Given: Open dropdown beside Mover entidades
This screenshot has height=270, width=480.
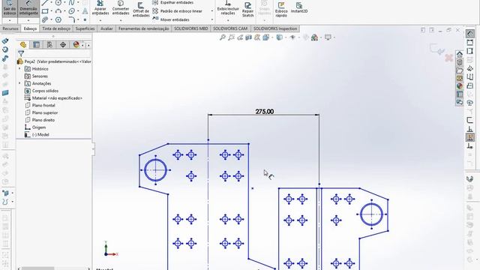Looking at the screenshot, I should [211, 19].
